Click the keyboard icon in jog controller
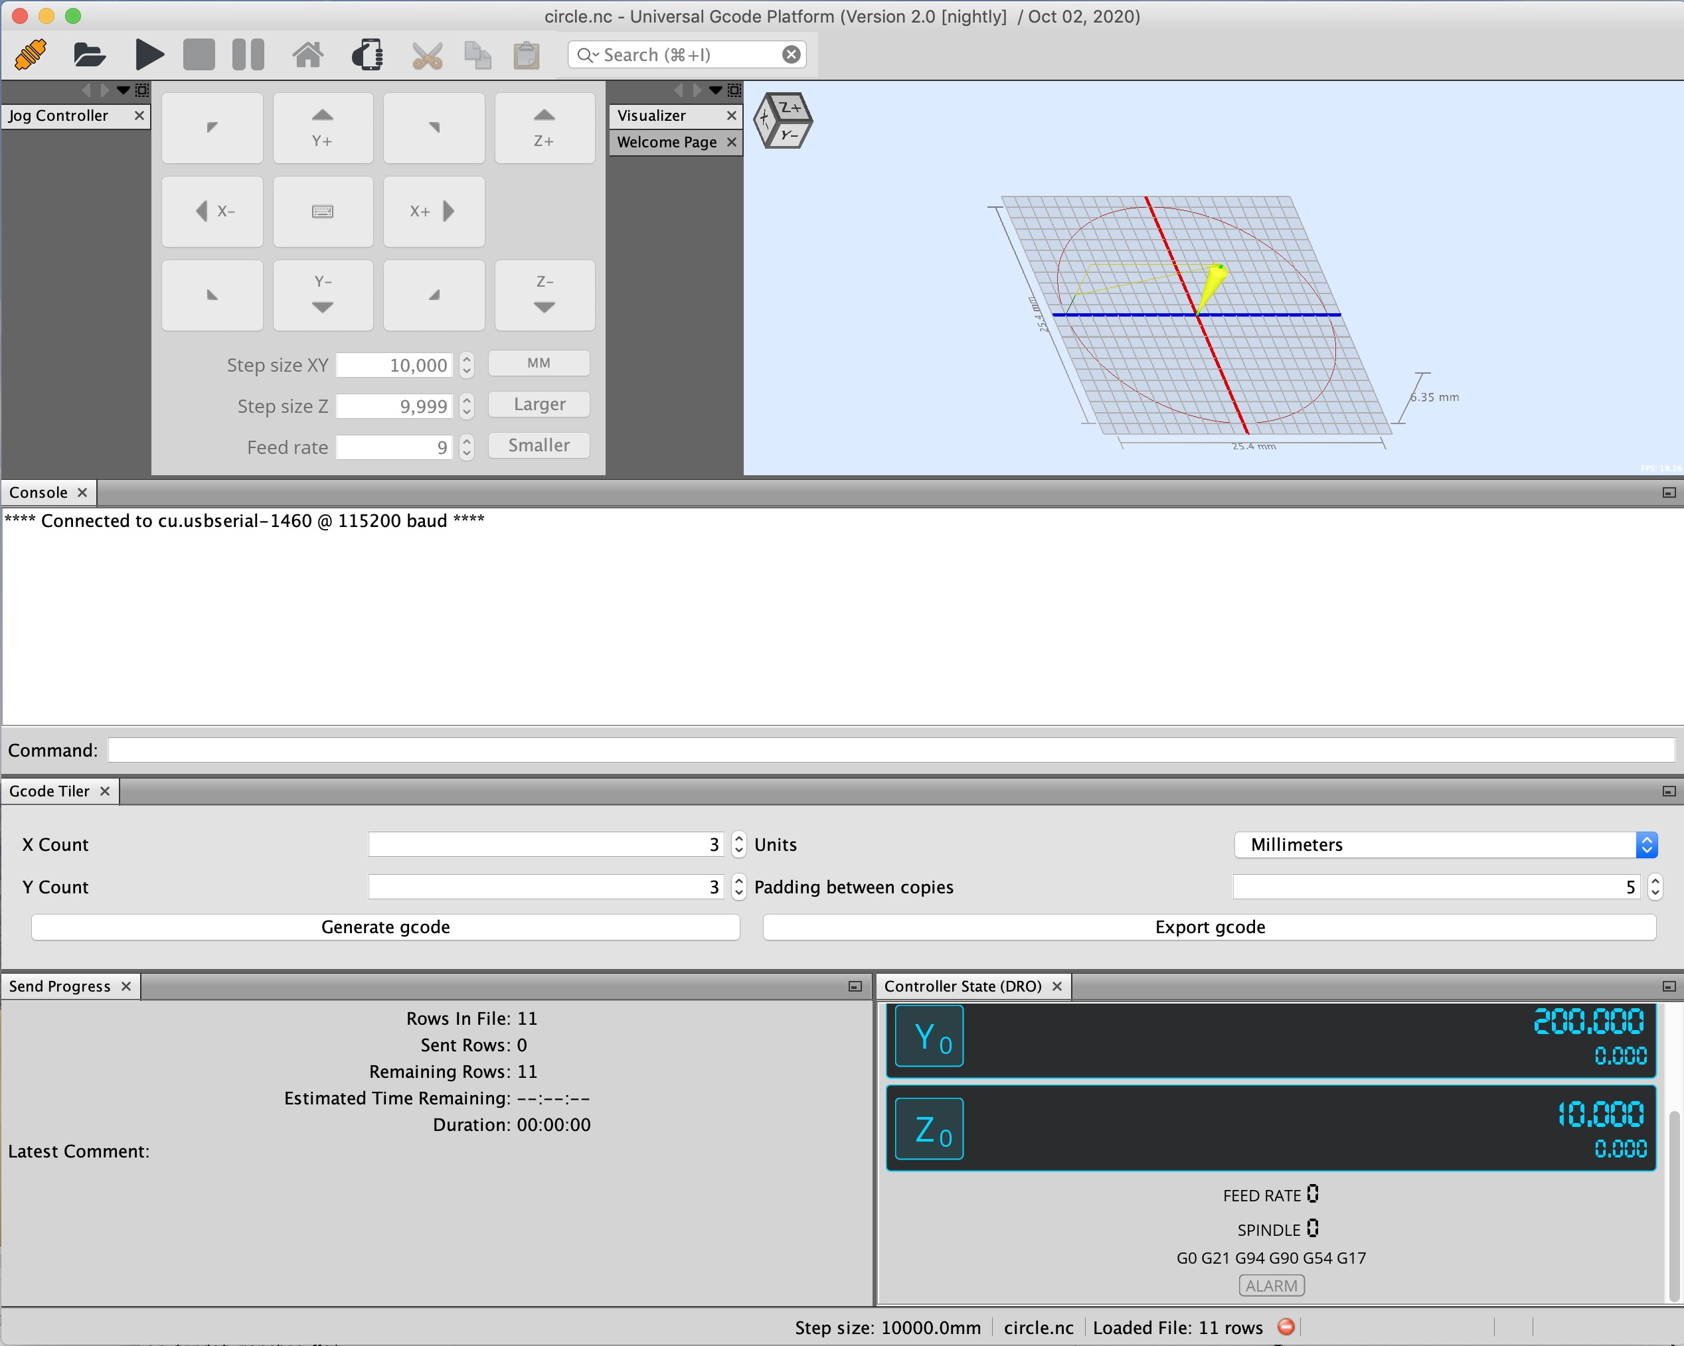Image resolution: width=1684 pixels, height=1346 pixels. pos(323,212)
